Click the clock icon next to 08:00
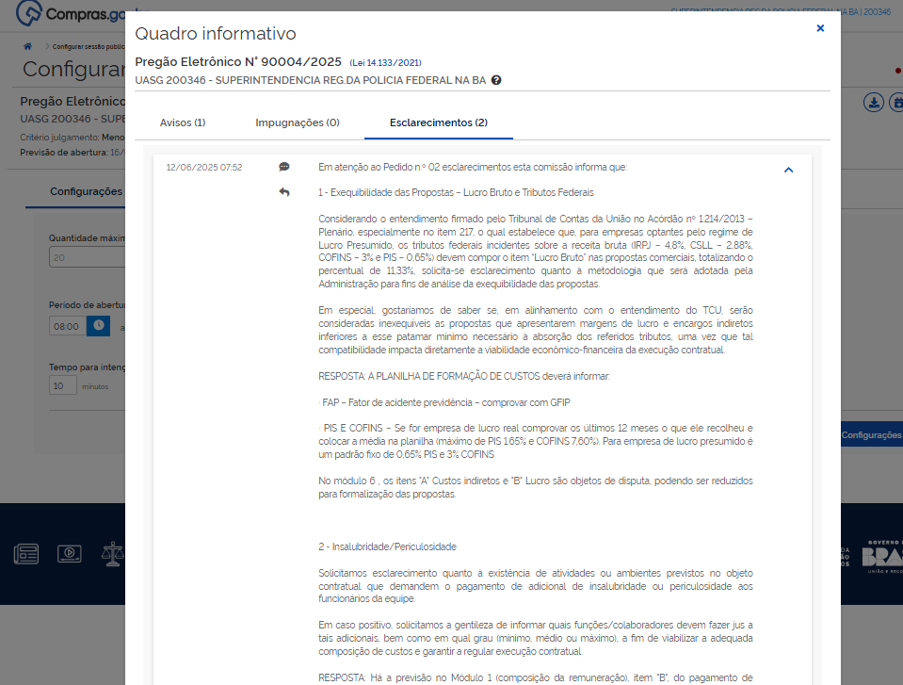Image resolution: width=903 pixels, height=685 pixels. [x=98, y=325]
